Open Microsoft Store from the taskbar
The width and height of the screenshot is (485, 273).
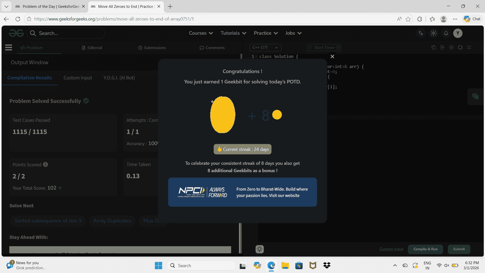[299, 266]
